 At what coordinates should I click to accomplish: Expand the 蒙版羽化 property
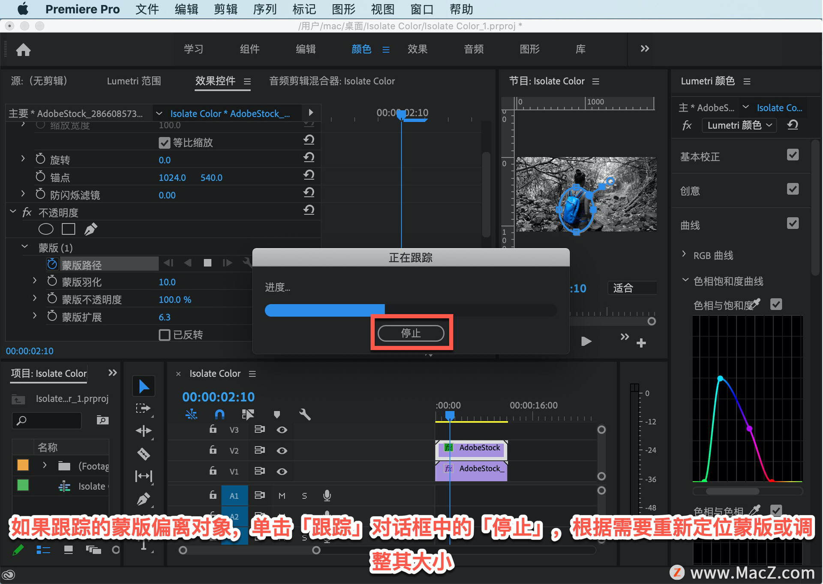(35, 281)
